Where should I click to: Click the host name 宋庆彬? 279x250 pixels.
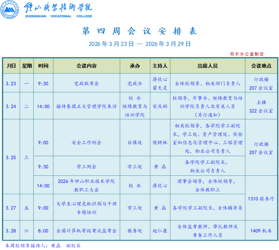[160, 106]
